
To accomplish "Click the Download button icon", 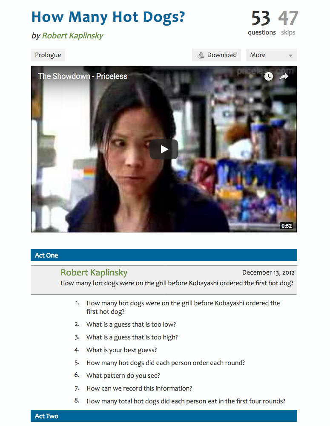I will (201, 55).
